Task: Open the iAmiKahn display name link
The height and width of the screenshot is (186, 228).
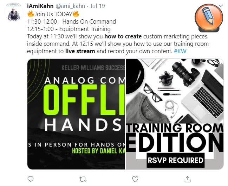Action: (x=40, y=6)
